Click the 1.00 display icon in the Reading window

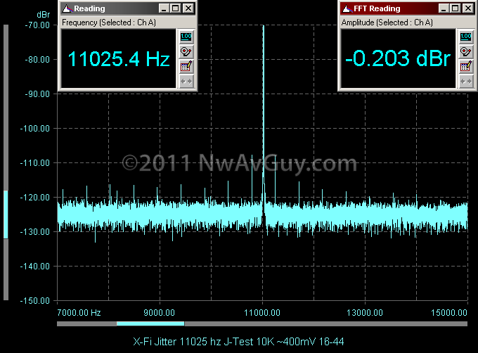186,37
